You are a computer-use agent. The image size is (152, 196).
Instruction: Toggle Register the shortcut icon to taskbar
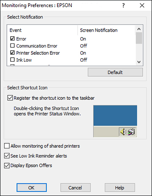(x=10, y=98)
